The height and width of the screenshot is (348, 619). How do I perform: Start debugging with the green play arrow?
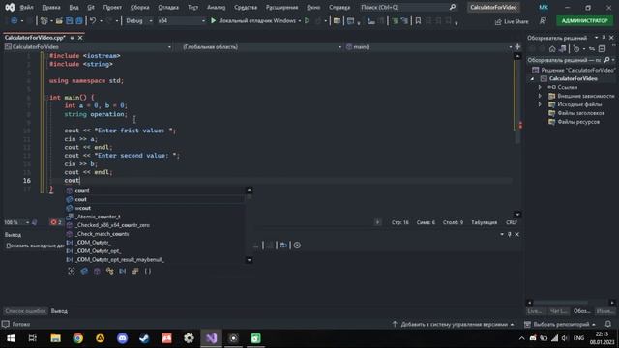[213, 20]
